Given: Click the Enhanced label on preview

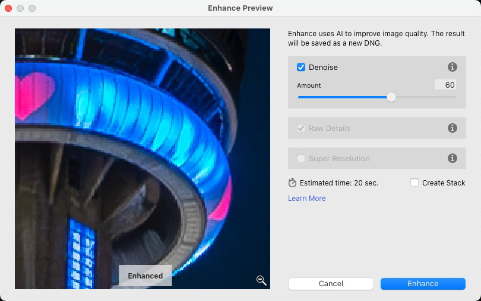Looking at the screenshot, I should click(145, 276).
